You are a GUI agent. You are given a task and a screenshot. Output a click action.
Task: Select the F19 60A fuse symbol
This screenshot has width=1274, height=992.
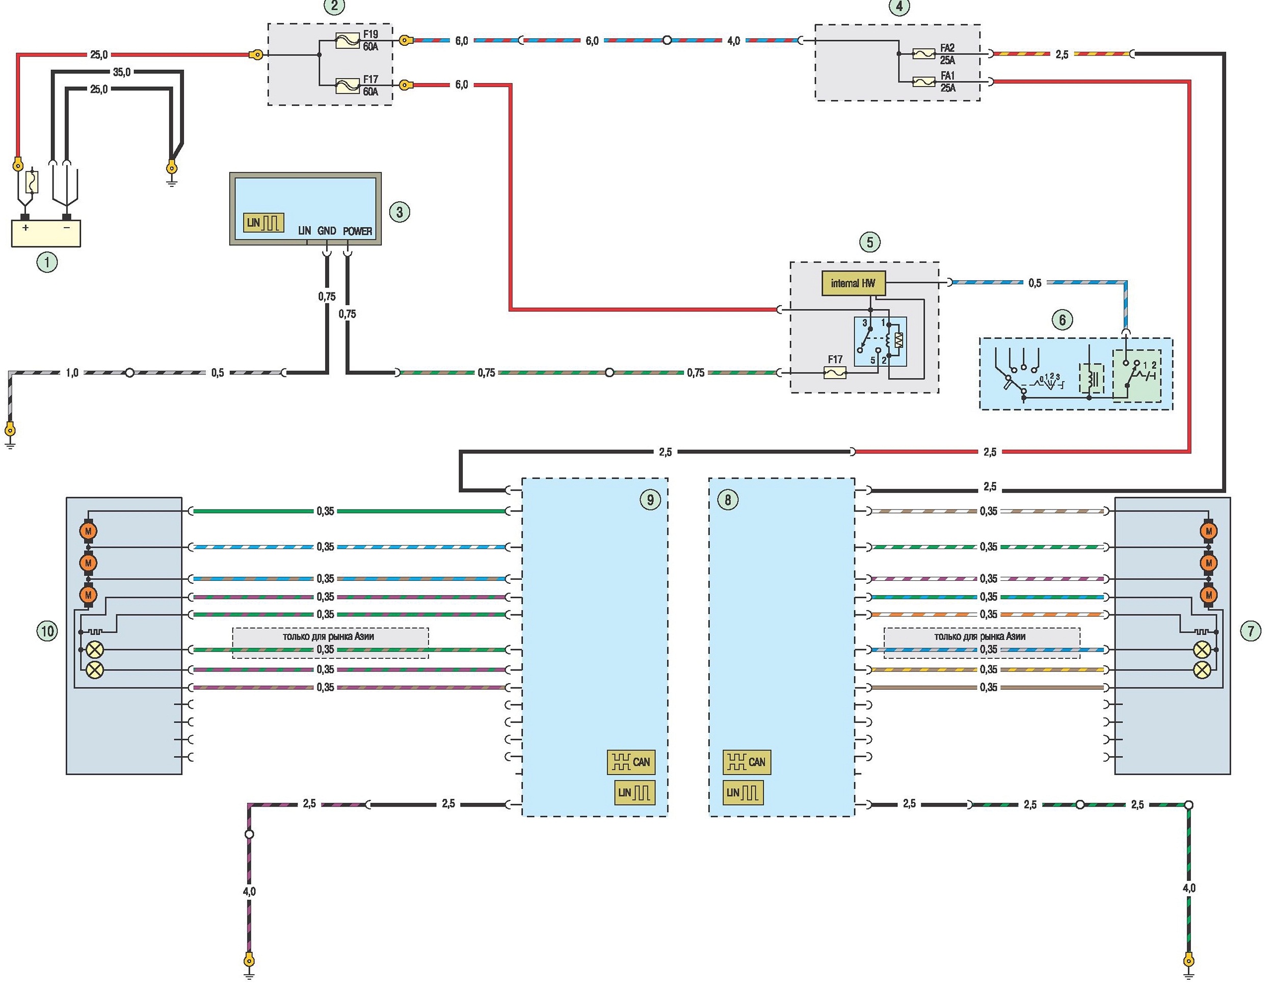[x=348, y=41]
